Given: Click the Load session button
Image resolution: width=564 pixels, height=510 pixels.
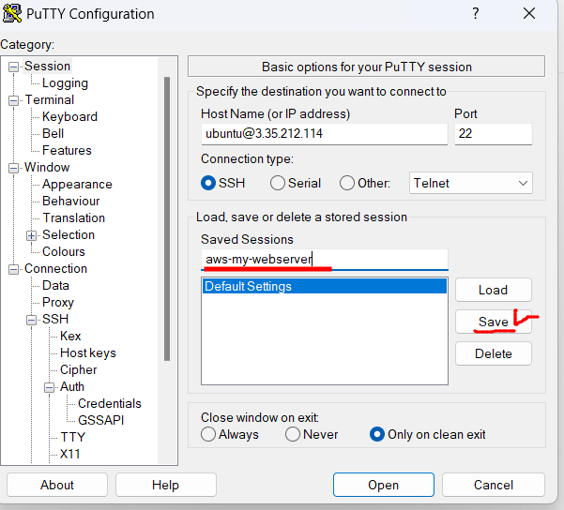Looking at the screenshot, I should pos(493,290).
